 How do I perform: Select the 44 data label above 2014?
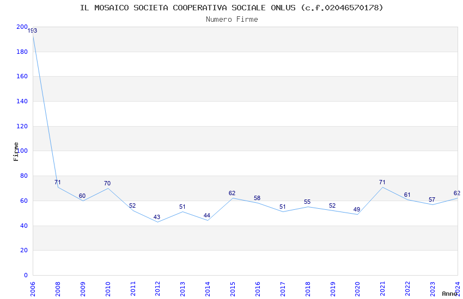(x=206, y=216)
